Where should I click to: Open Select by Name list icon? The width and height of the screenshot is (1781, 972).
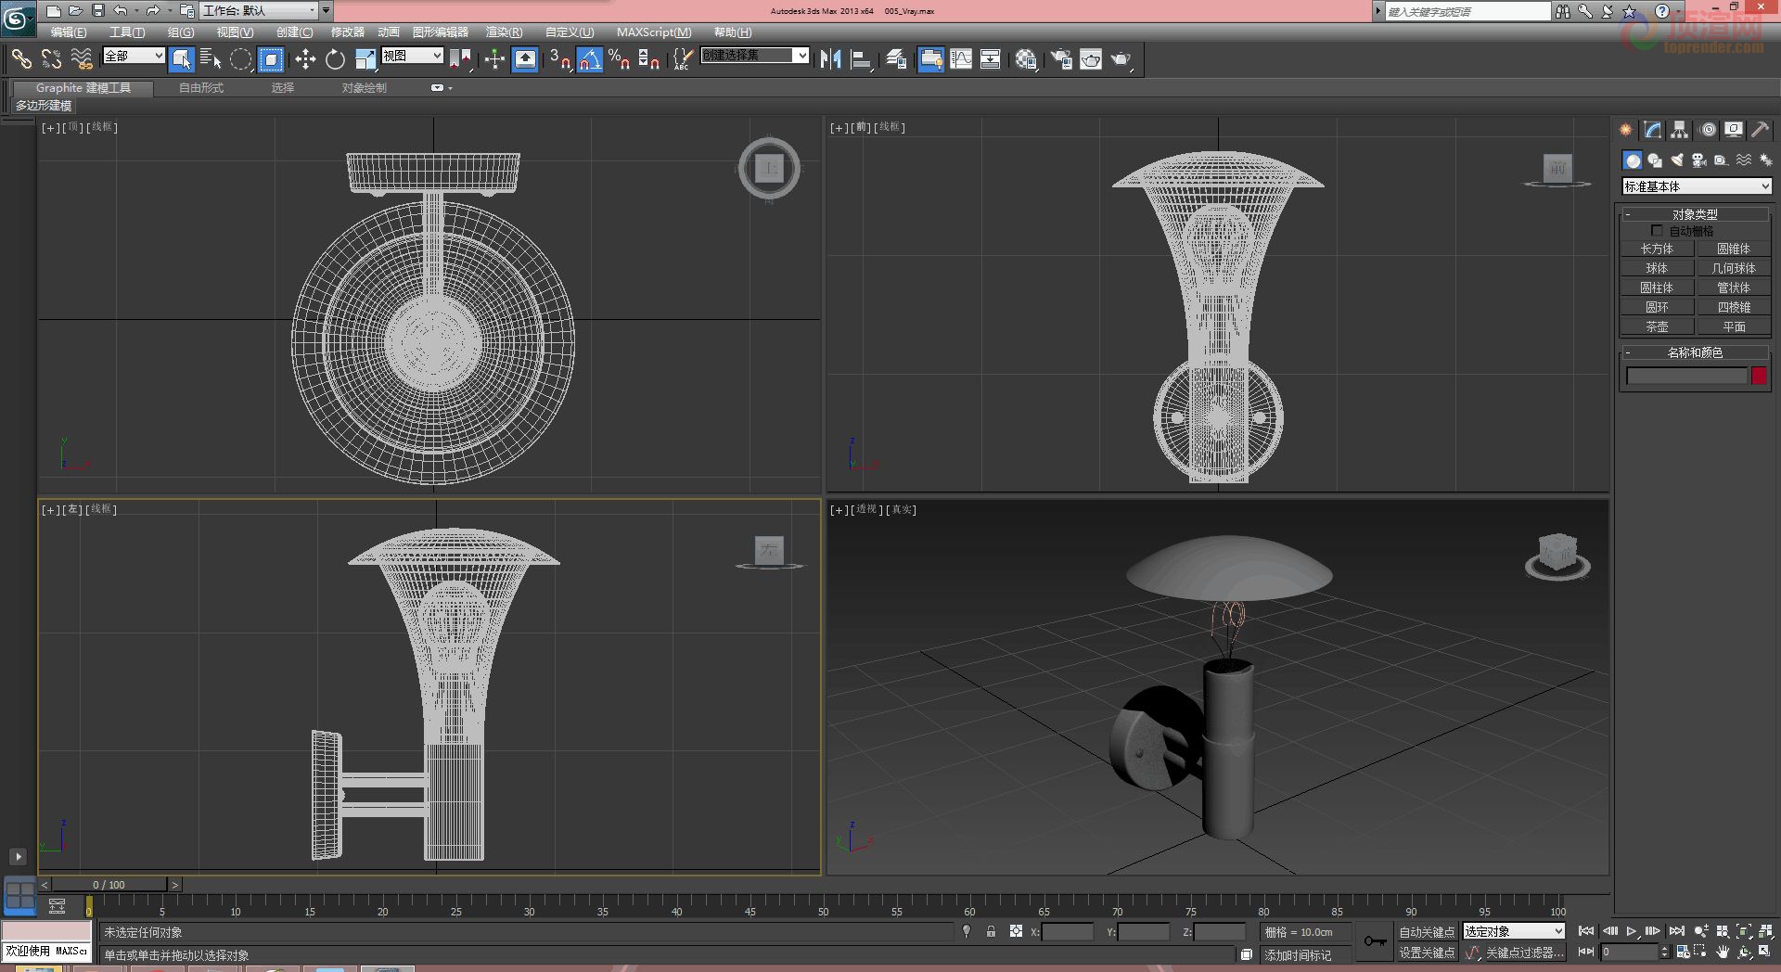click(211, 59)
